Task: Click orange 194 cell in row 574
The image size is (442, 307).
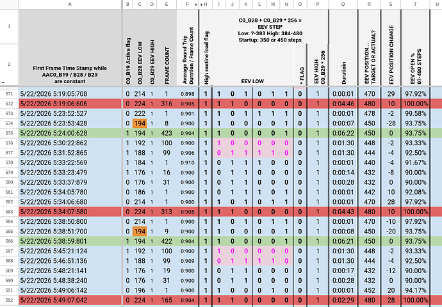Action: [x=140, y=123]
